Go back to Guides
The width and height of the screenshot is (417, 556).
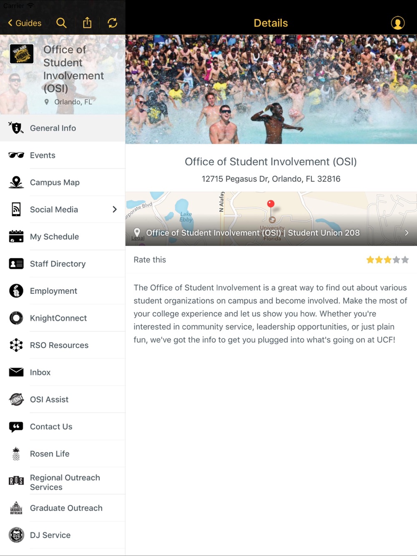coord(25,23)
